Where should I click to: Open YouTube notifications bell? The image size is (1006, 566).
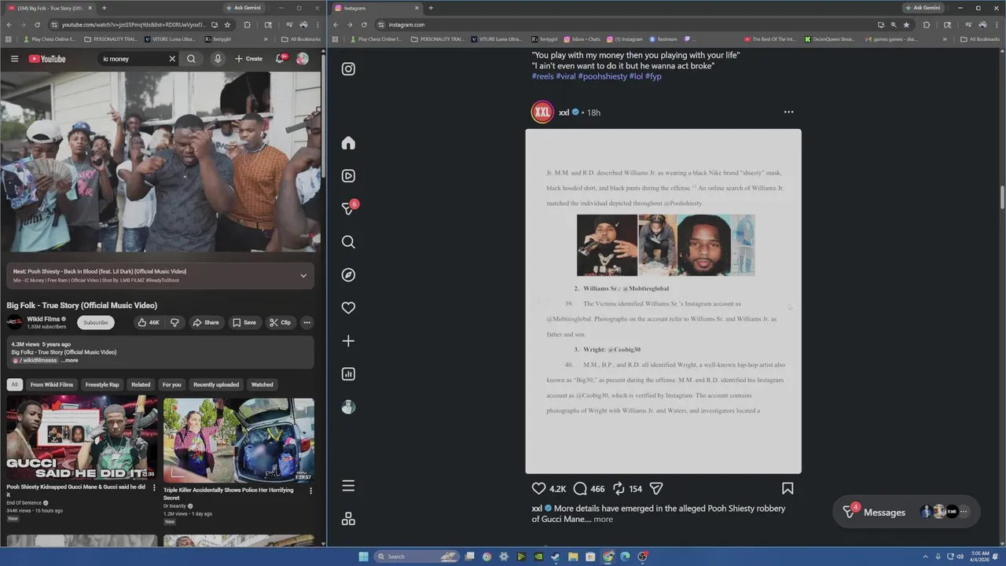(x=281, y=59)
